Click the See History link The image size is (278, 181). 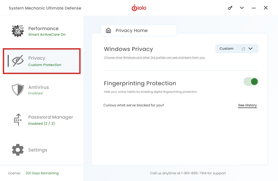pos(247,105)
